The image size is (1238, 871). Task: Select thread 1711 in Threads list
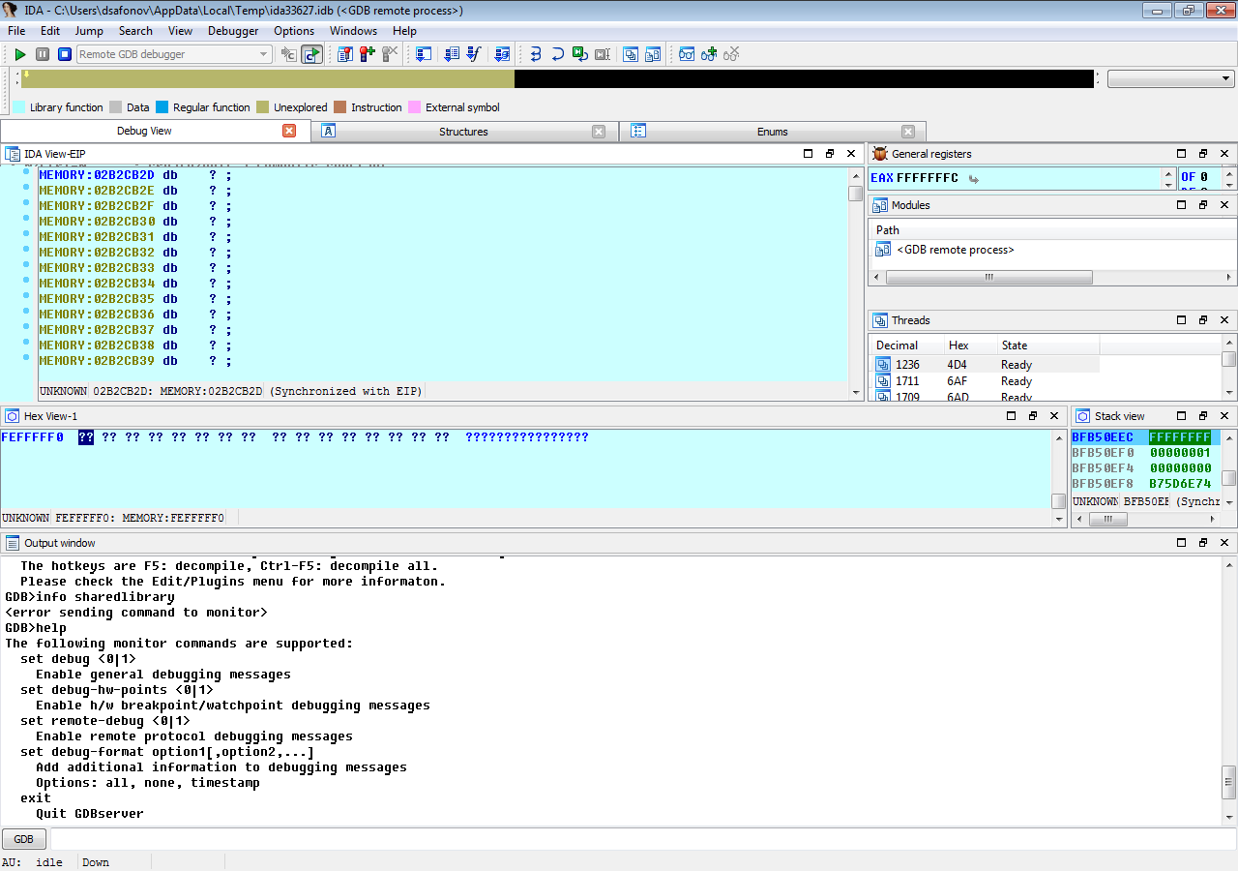pos(907,381)
